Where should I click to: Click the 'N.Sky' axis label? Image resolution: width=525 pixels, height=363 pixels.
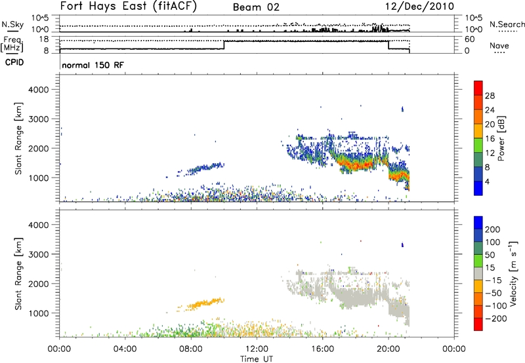pyautogui.click(x=12, y=24)
